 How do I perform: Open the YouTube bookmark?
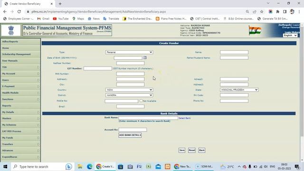[x=61, y=19]
